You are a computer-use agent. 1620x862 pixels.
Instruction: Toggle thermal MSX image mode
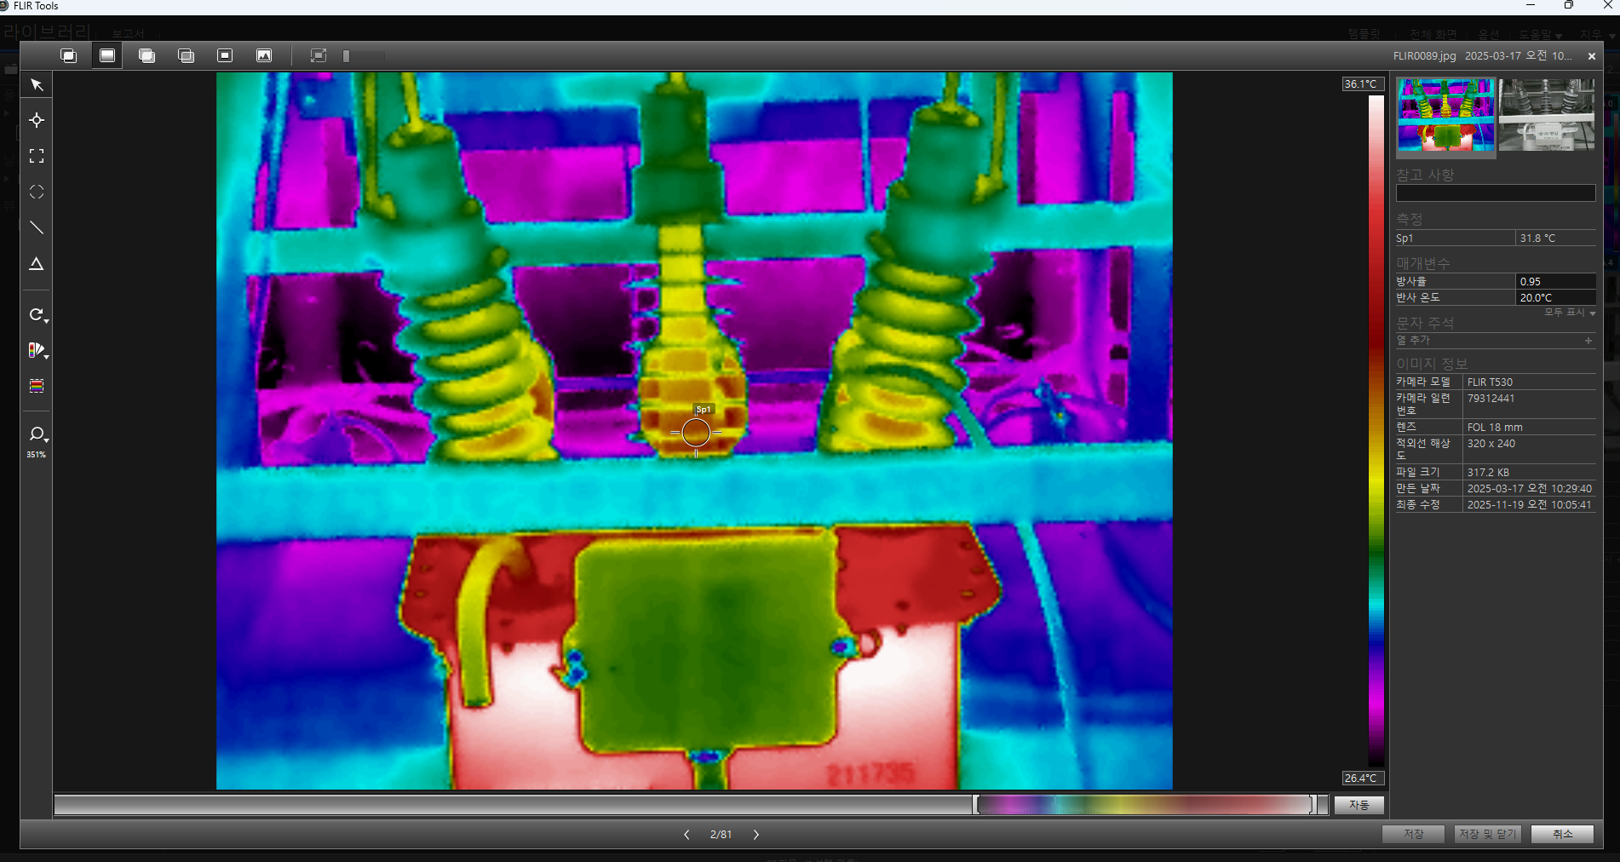[69, 55]
